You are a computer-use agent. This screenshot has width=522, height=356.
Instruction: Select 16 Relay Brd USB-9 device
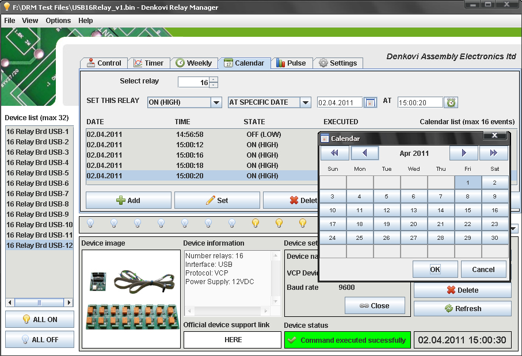click(x=39, y=215)
